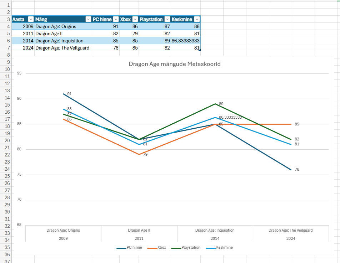Click the Keskmine legend entry
The width and height of the screenshot is (340, 263).
(219, 247)
